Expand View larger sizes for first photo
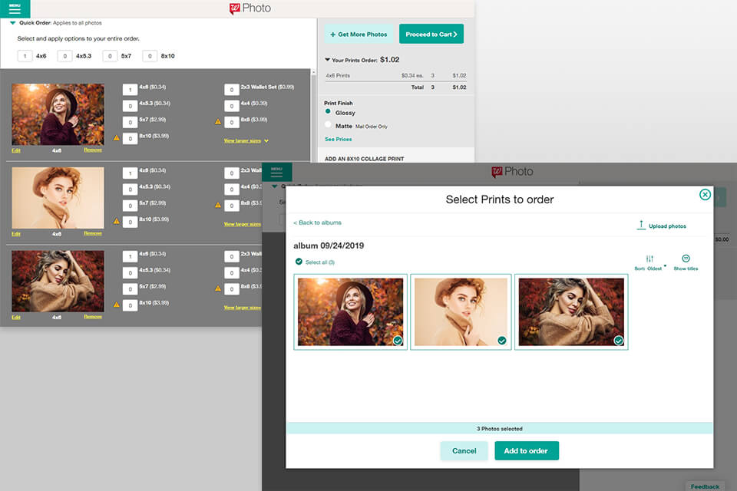Screen dimensions: 737x491 pyautogui.click(x=246, y=141)
